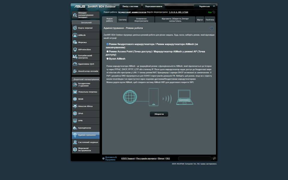
Task: Open AiProtection shield icon
Action: click(75, 49)
